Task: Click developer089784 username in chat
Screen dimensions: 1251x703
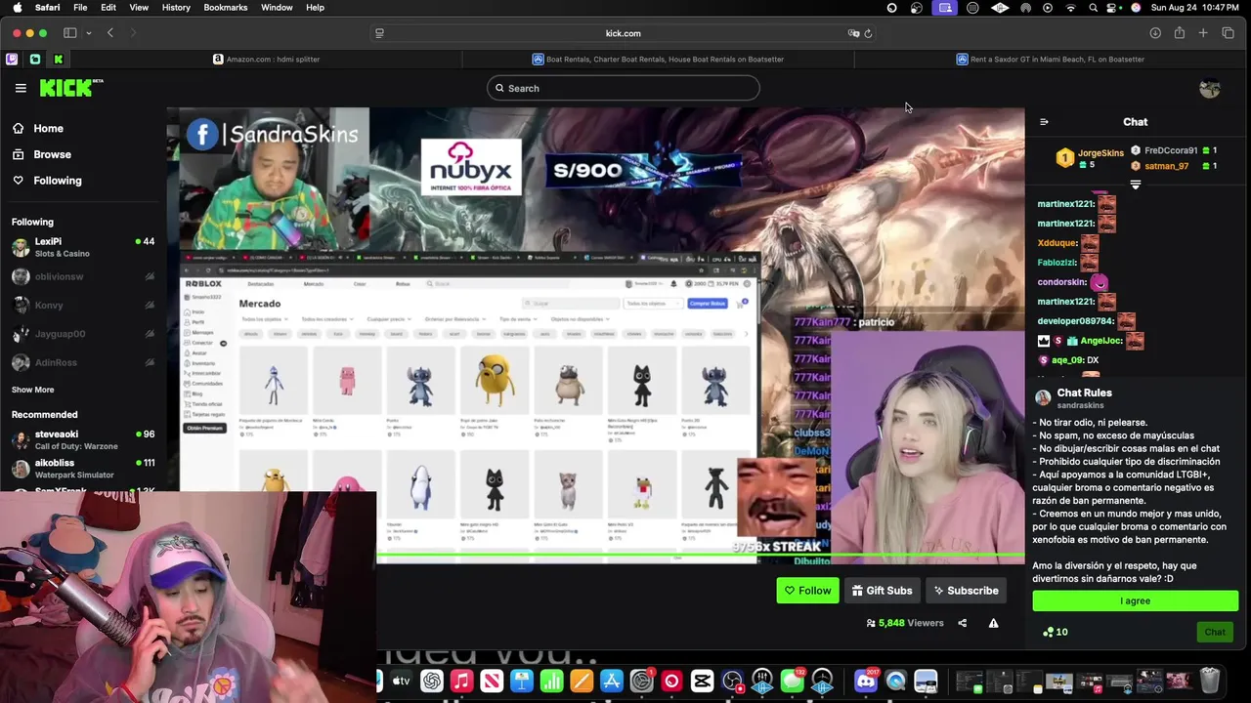Action: coord(1076,321)
